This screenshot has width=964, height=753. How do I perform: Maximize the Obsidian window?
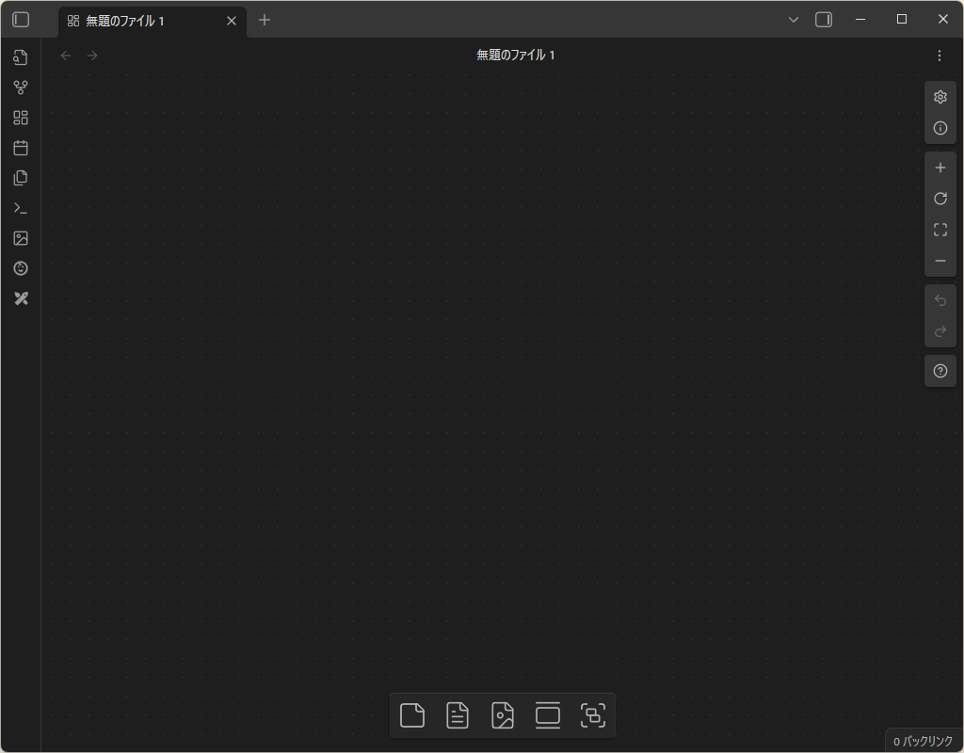coord(901,20)
